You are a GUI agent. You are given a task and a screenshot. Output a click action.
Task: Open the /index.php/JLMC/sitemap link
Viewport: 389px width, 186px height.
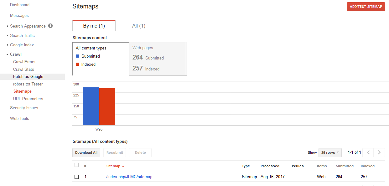point(129,177)
